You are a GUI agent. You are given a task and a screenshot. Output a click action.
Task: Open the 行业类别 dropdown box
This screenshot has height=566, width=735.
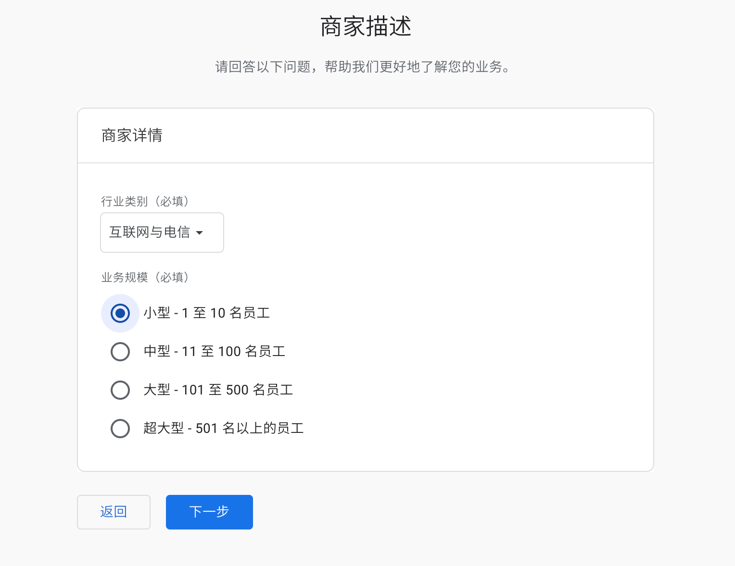tap(162, 233)
